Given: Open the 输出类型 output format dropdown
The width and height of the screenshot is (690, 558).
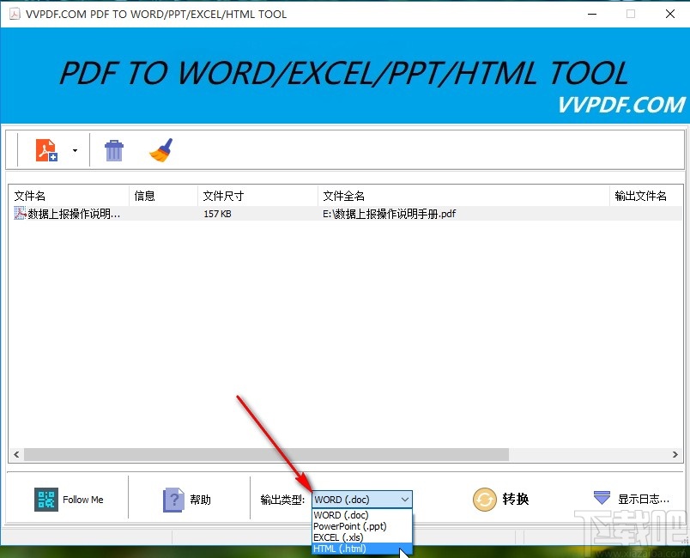Looking at the screenshot, I should 404,499.
